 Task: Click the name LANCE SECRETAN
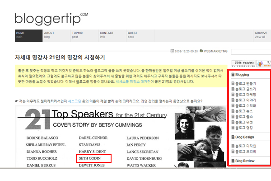point(142,152)
